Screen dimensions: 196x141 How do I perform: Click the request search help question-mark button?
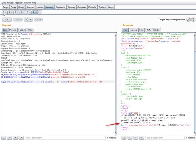[4, 137]
